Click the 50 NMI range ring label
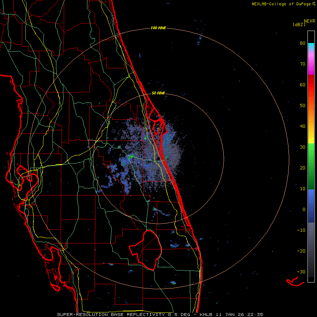This screenshot has width=317, height=317. (x=158, y=93)
